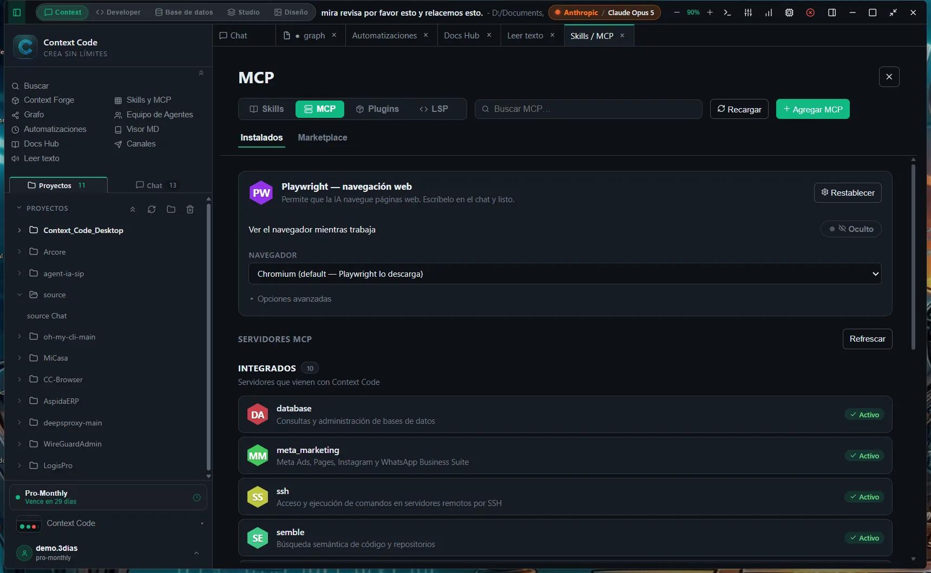Image resolution: width=931 pixels, height=573 pixels.
Task: Open the Marketplace tab
Action: tap(323, 138)
